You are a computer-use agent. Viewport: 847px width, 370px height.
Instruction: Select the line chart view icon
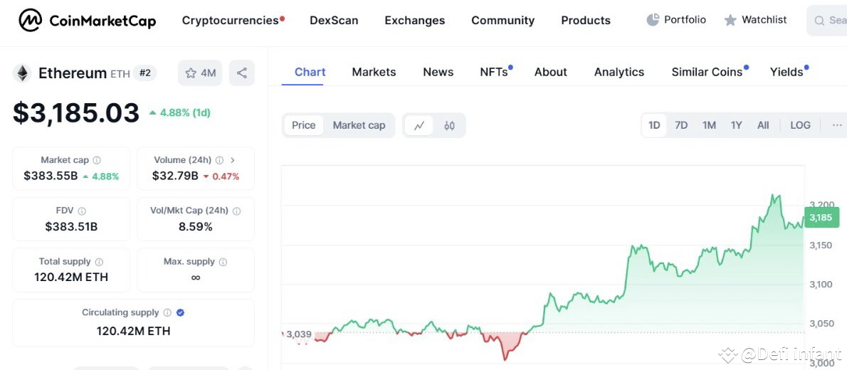419,125
